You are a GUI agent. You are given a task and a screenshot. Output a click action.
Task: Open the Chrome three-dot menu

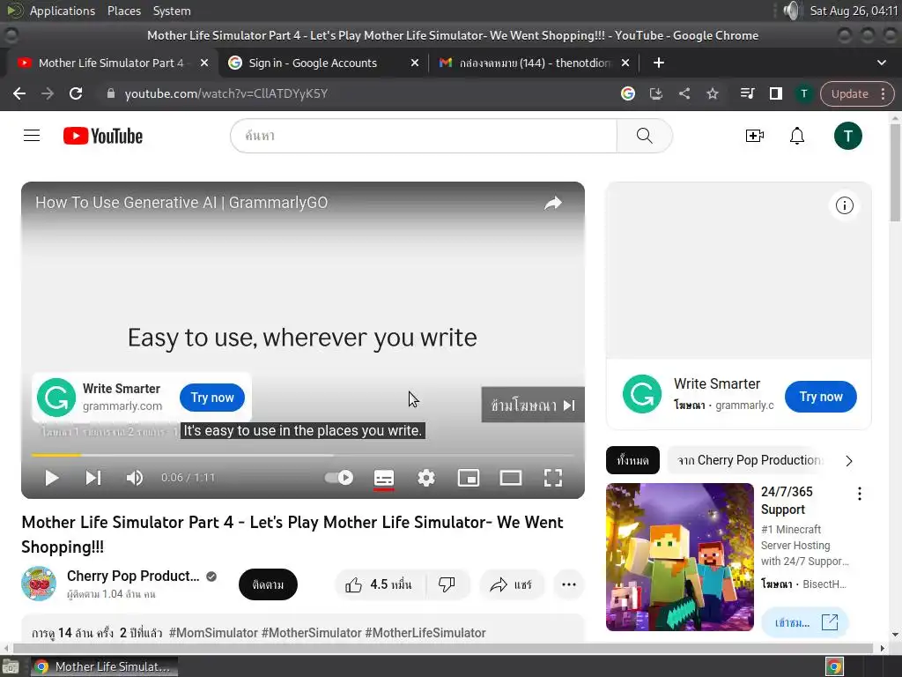(x=883, y=93)
